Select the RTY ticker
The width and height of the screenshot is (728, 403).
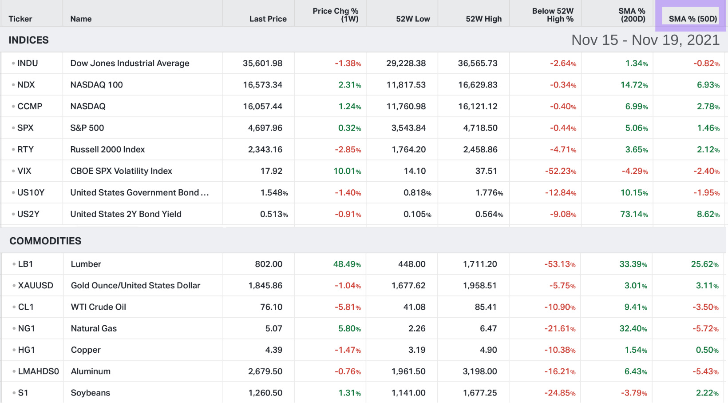25,149
